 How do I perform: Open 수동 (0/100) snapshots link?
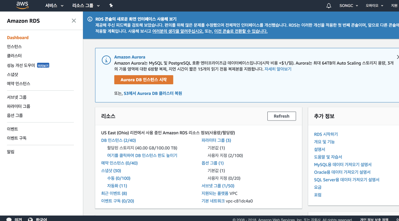click(x=119, y=178)
